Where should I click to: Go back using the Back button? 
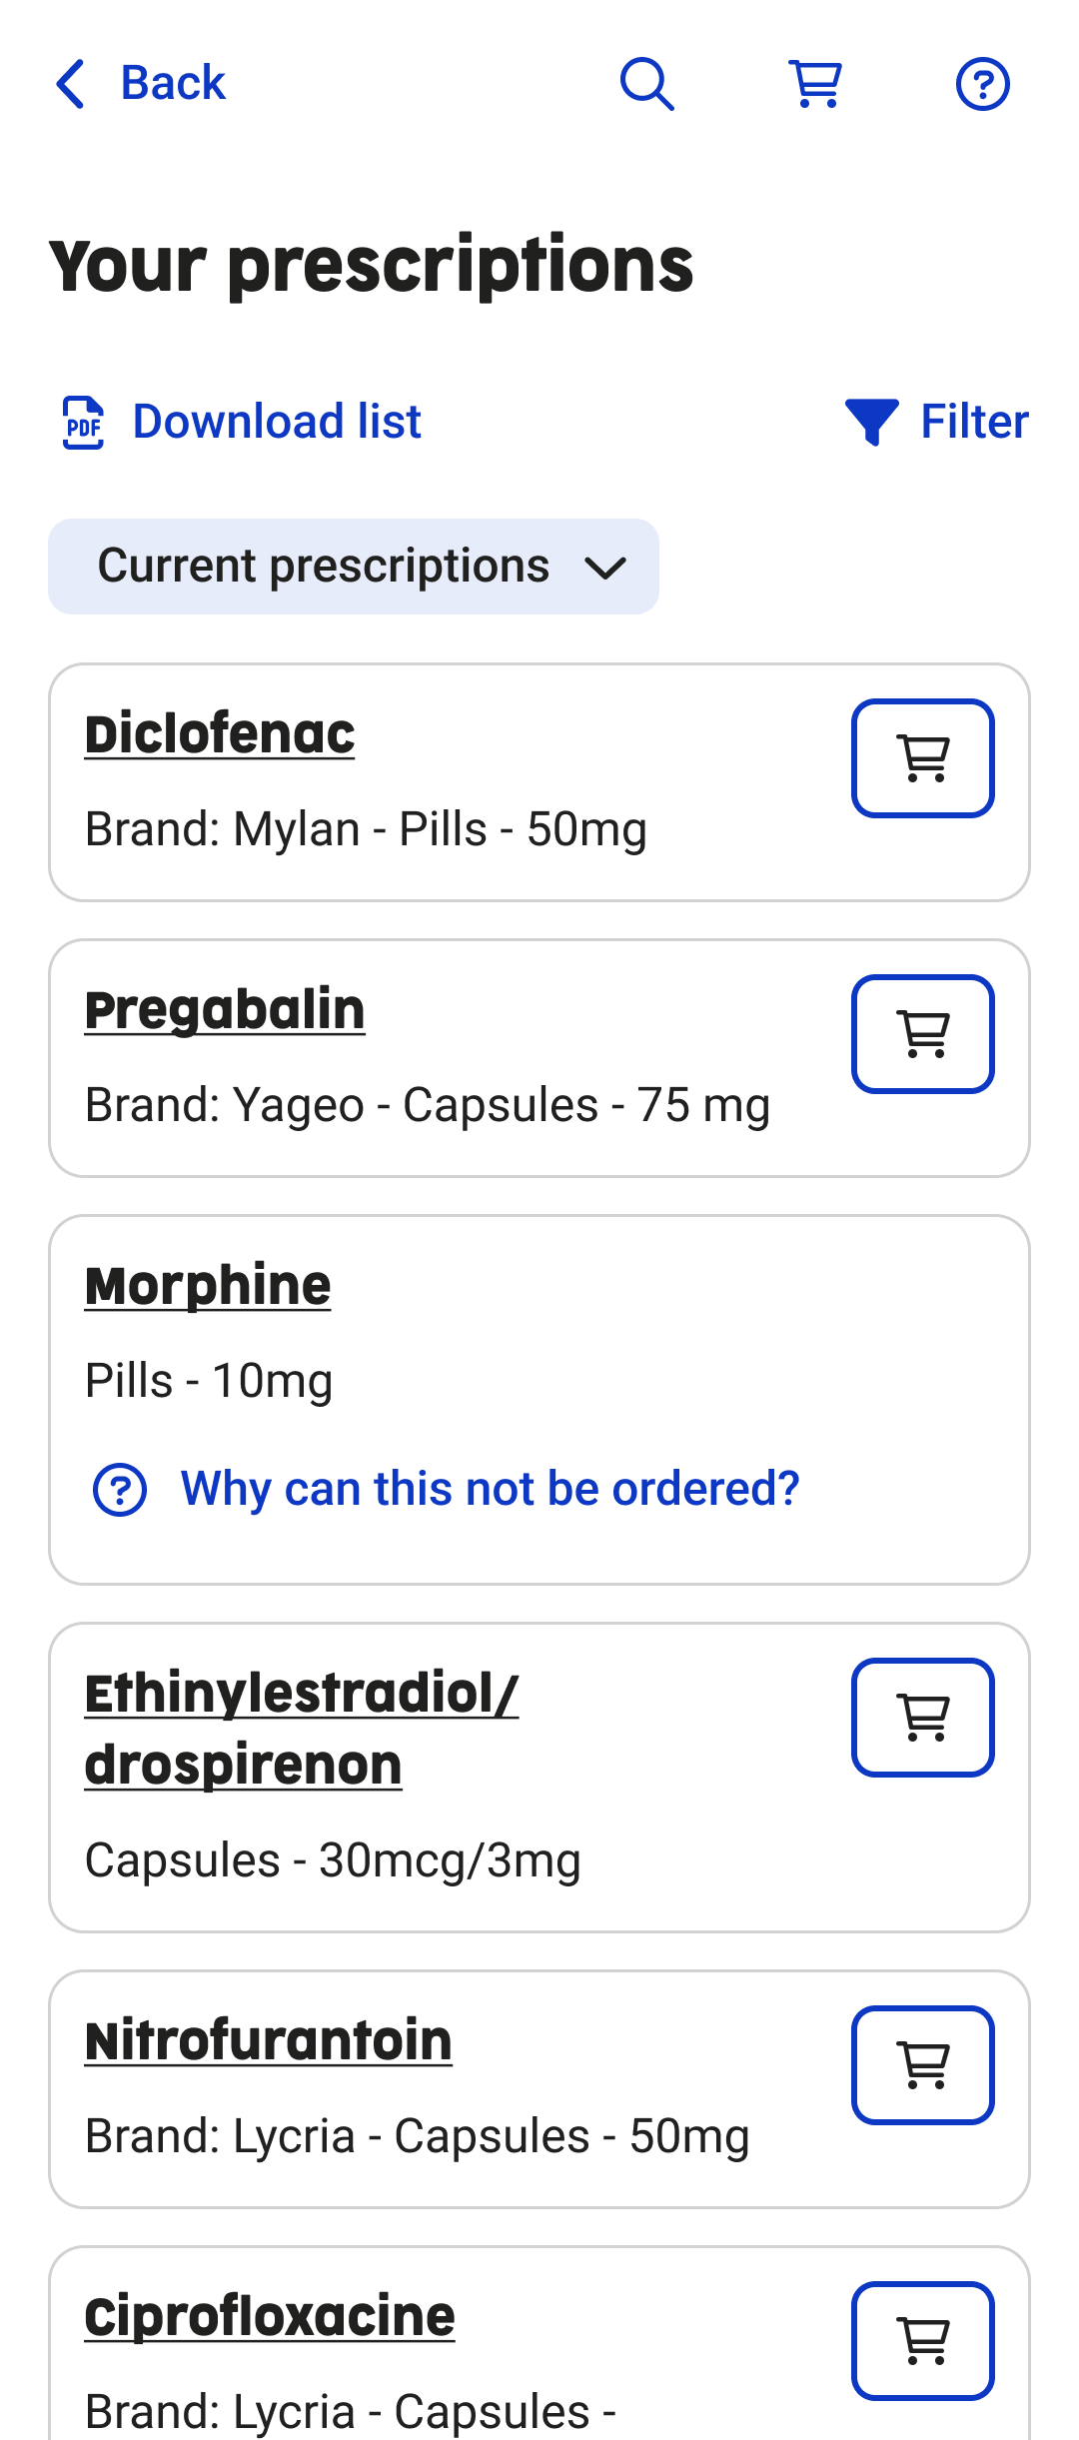(x=140, y=84)
